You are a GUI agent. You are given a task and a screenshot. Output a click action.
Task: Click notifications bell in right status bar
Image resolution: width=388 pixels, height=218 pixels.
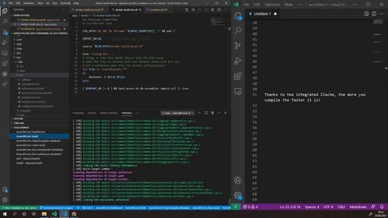coord(382,206)
